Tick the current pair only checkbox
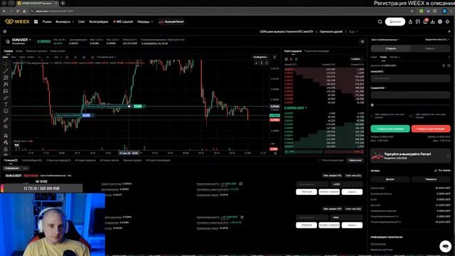The height and width of the screenshot is (256, 455). 319,160
